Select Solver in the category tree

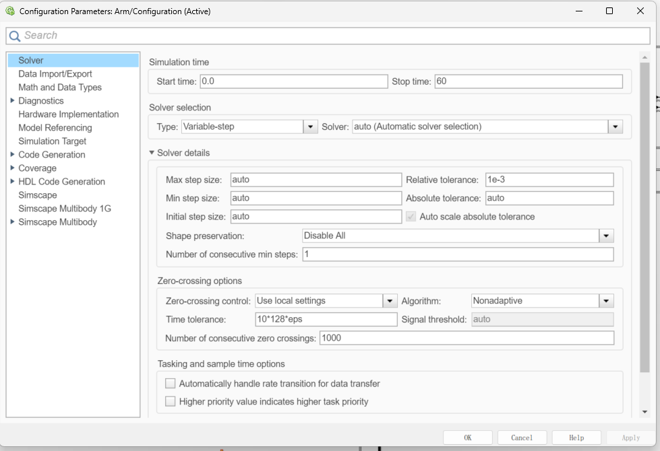[73, 60]
